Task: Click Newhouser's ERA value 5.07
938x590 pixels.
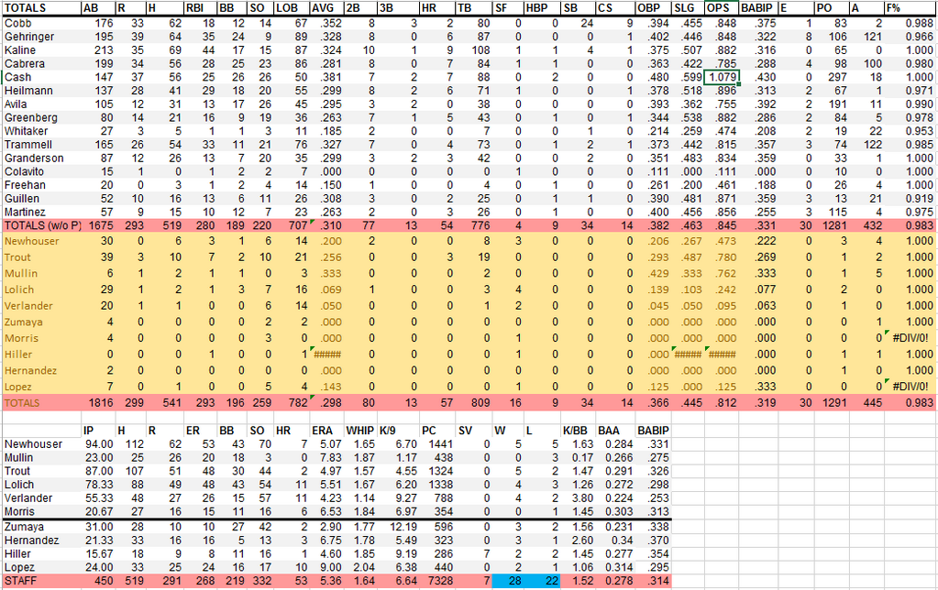Action: [x=329, y=444]
